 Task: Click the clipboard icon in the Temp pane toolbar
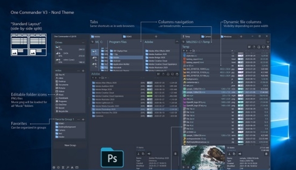click(268, 47)
